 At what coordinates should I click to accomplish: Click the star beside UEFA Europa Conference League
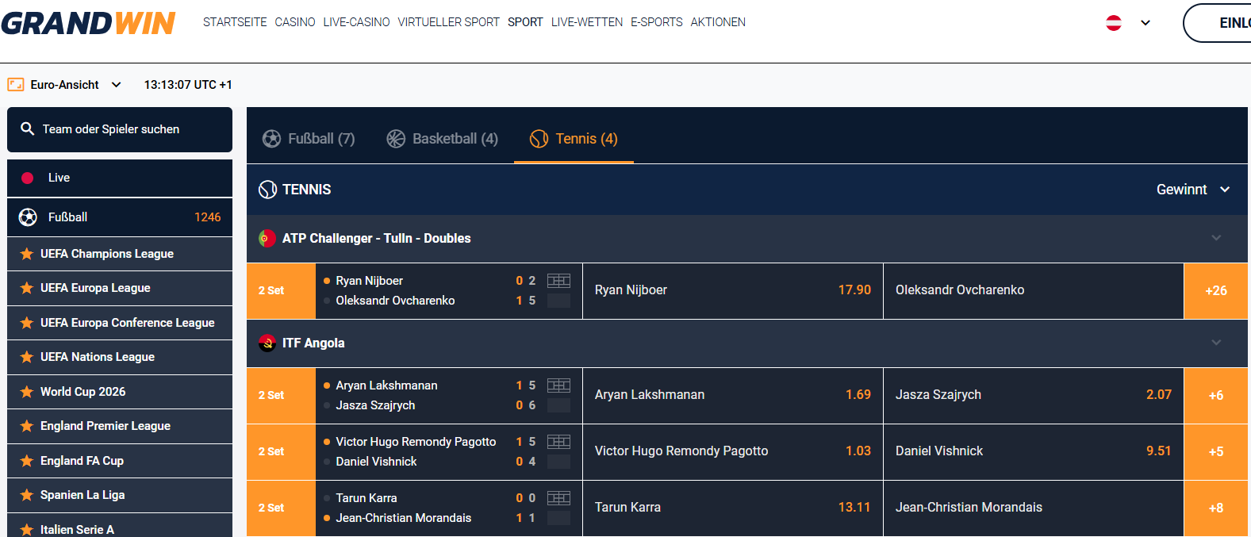tap(26, 323)
